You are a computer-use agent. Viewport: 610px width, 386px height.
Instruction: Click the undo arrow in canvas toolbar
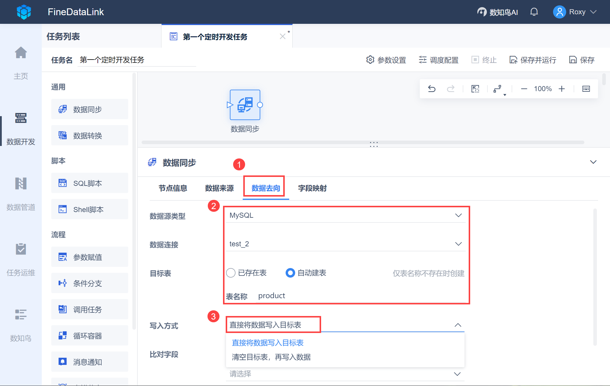[x=432, y=89]
